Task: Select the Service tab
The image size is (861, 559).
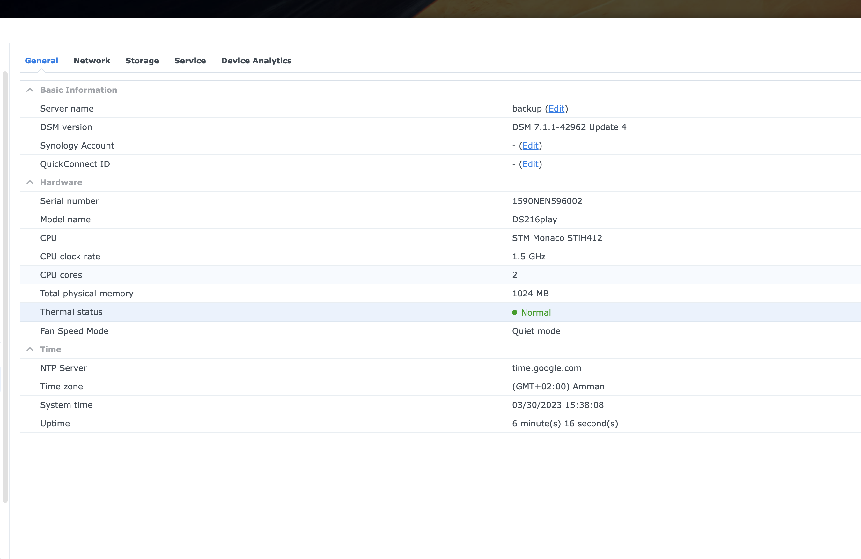Action: (x=190, y=61)
